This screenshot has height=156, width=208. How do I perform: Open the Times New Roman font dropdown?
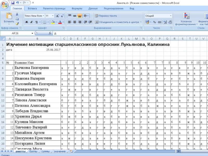tap(43, 16)
